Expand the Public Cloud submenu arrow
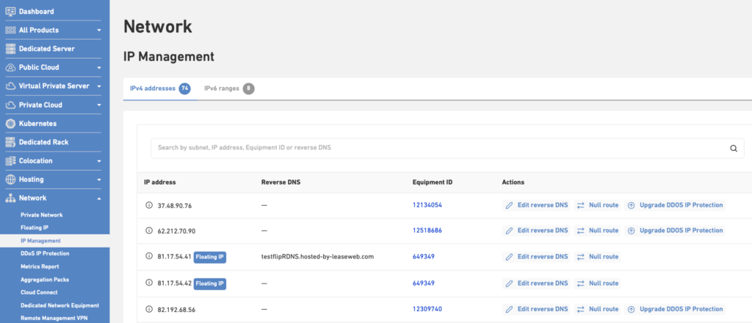Screen dimensions: 752x323 [98, 67]
